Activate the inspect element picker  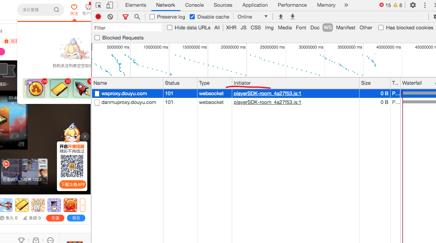[98, 5]
